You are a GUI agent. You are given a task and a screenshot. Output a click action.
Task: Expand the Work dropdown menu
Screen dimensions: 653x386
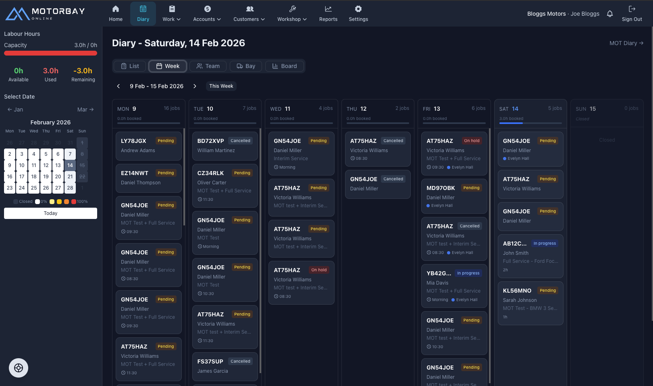pyautogui.click(x=171, y=19)
